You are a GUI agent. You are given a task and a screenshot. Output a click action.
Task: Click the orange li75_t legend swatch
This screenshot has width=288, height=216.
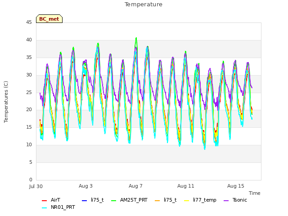[157, 201]
